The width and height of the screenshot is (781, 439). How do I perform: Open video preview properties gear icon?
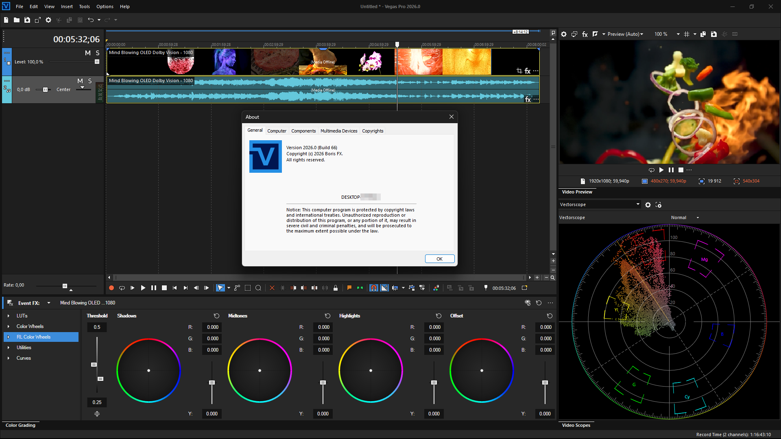564,34
